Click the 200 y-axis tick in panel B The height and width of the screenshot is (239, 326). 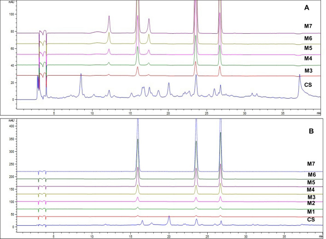coord(11,177)
